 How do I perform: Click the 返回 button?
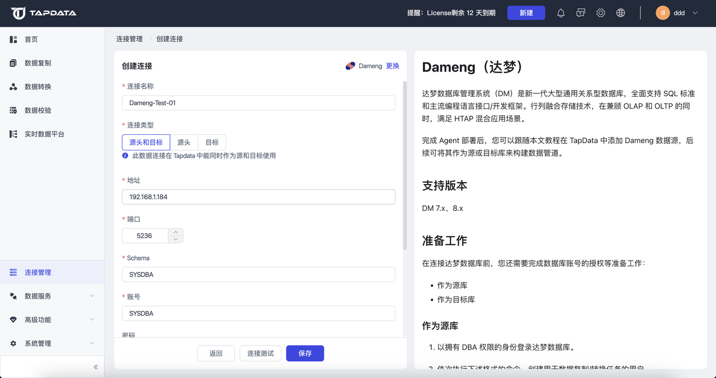click(216, 353)
